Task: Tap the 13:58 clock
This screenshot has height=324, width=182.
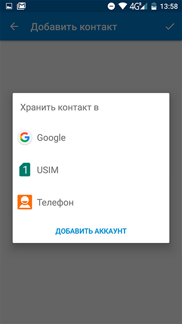Action: click(169, 6)
